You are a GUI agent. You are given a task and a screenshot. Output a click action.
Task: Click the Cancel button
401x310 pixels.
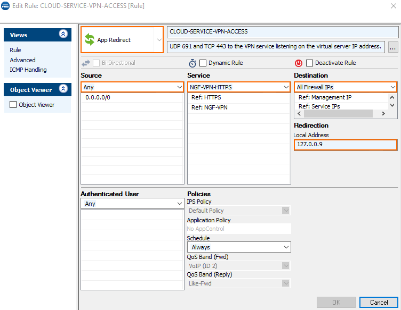click(x=379, y=303)
